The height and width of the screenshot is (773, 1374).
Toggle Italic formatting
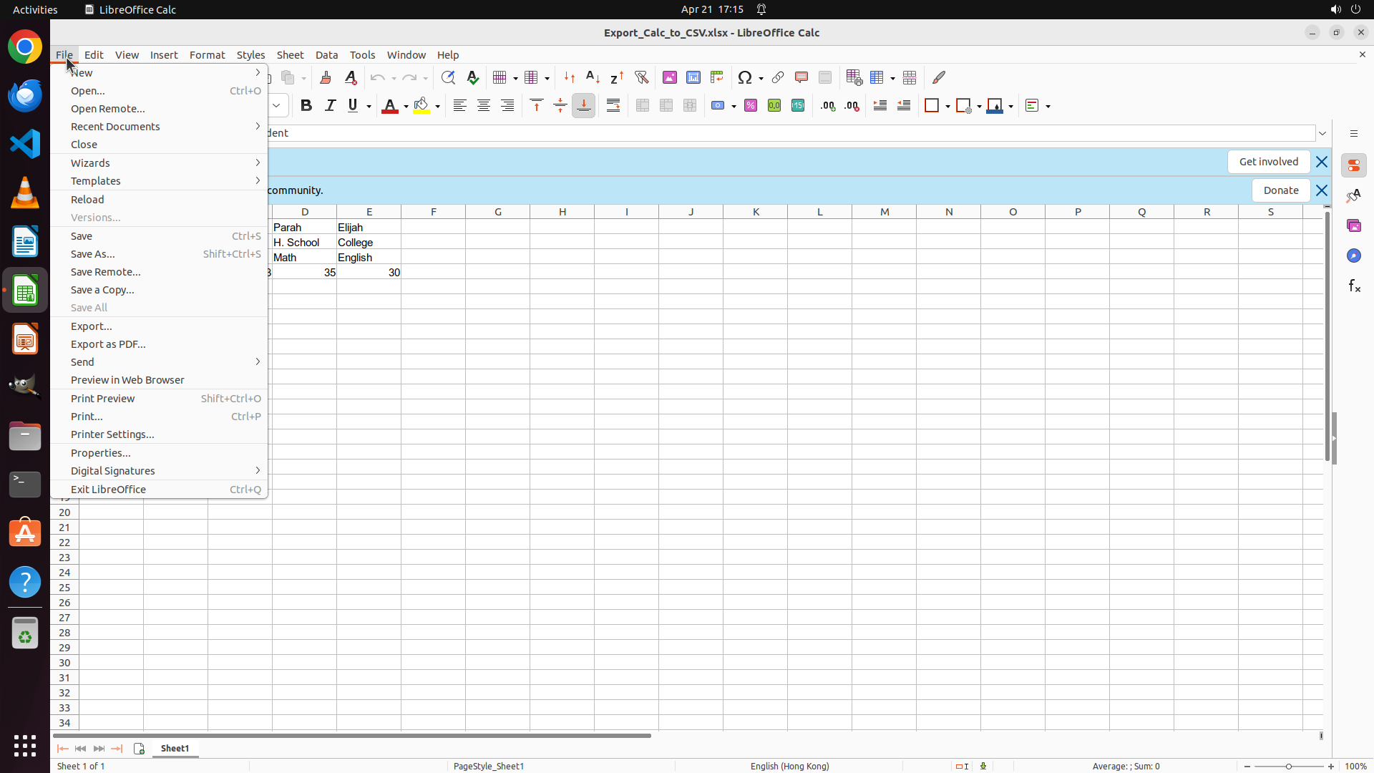point(330,105)
